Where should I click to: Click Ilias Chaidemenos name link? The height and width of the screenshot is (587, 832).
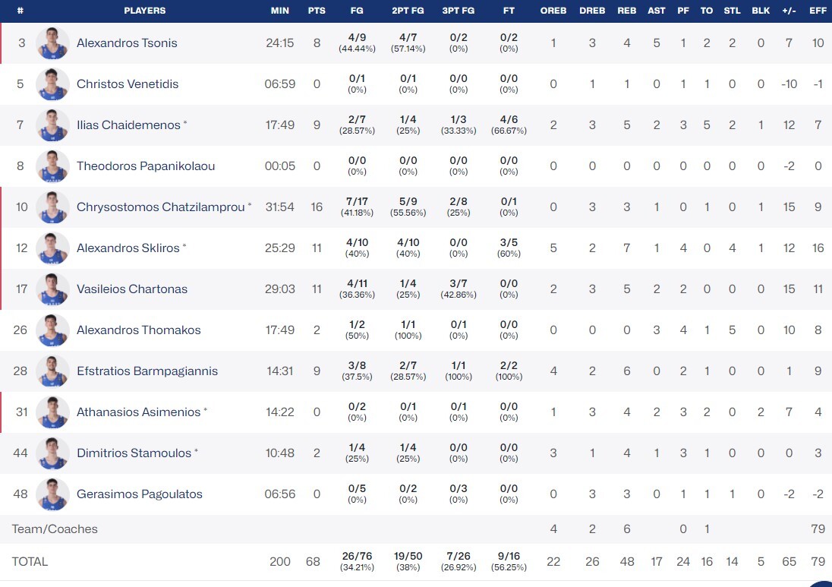(128, 125)
